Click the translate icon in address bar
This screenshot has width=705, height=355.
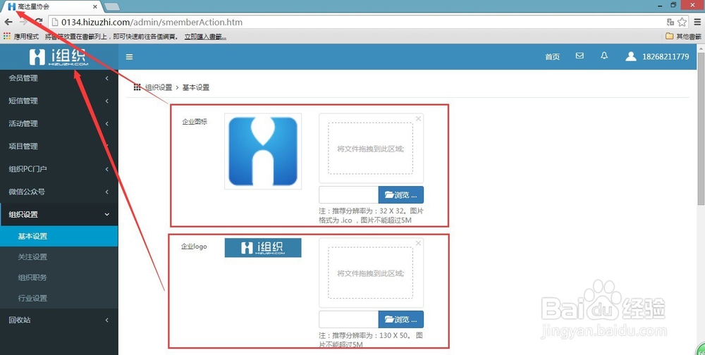[x=670, y=22]
